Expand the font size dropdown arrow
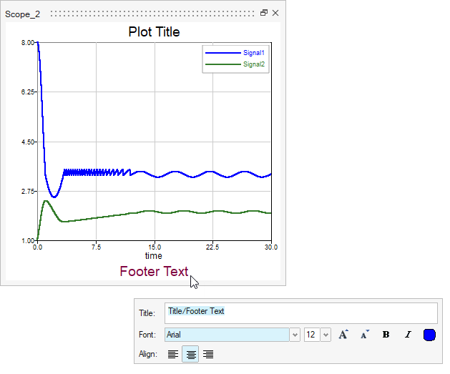Image resolution: width=450 pixels, height=374 pixels. point(326,335)
